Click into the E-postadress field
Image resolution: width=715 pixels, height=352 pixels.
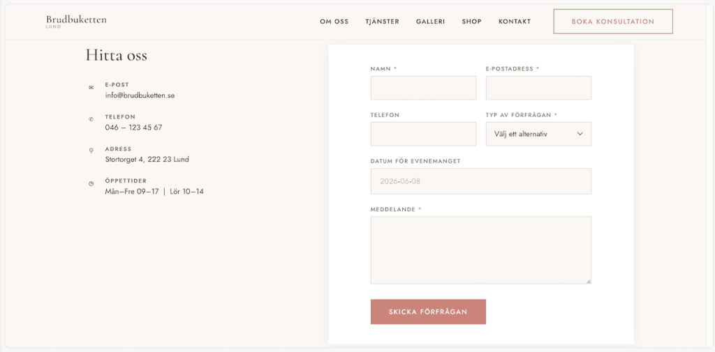click(538, 88)
